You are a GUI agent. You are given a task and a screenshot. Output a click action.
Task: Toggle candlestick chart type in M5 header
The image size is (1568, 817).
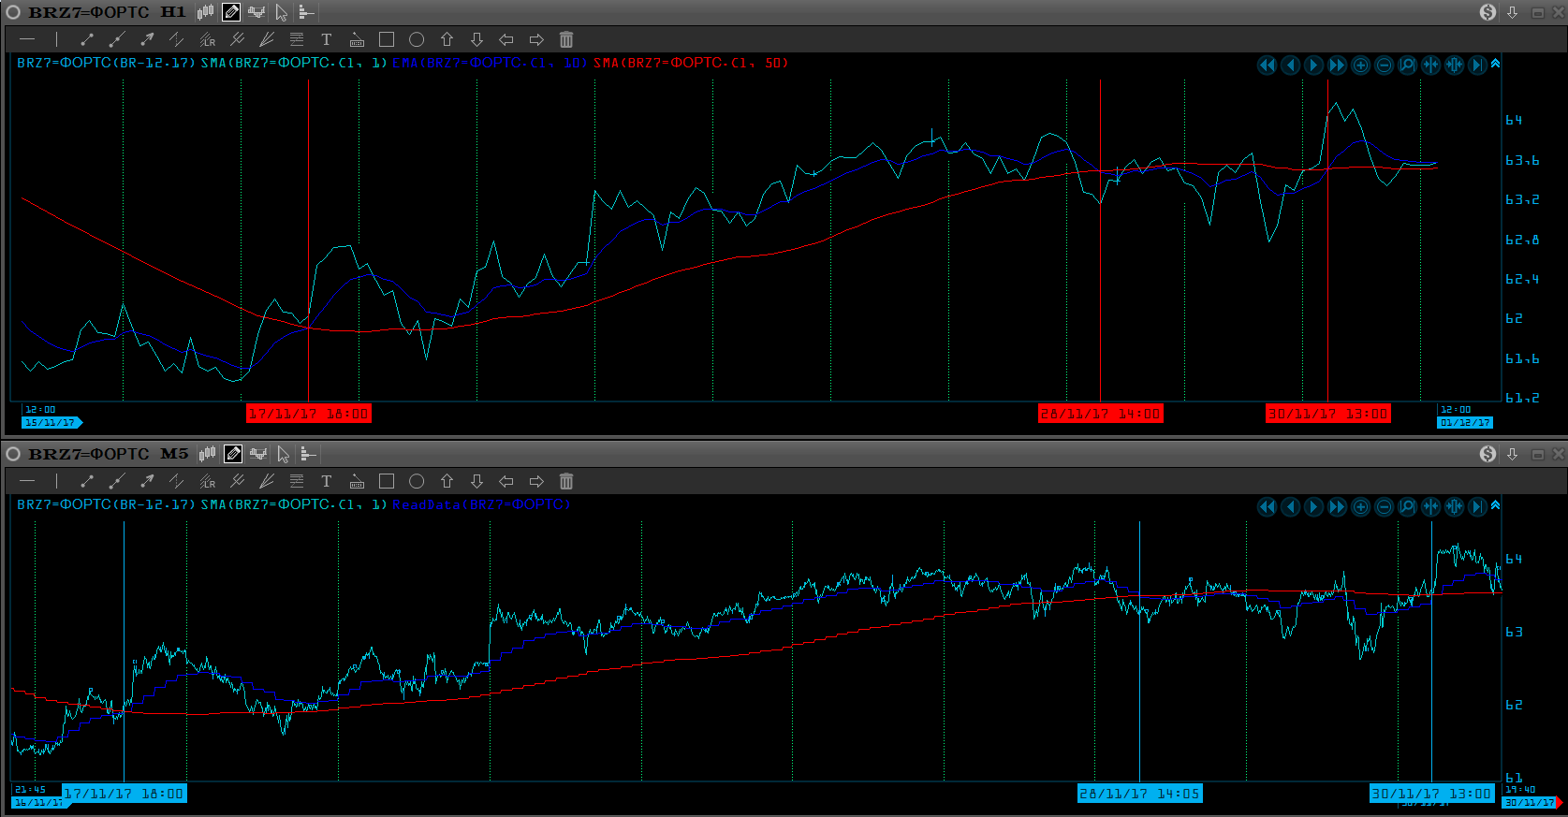(x=207, y=454)
